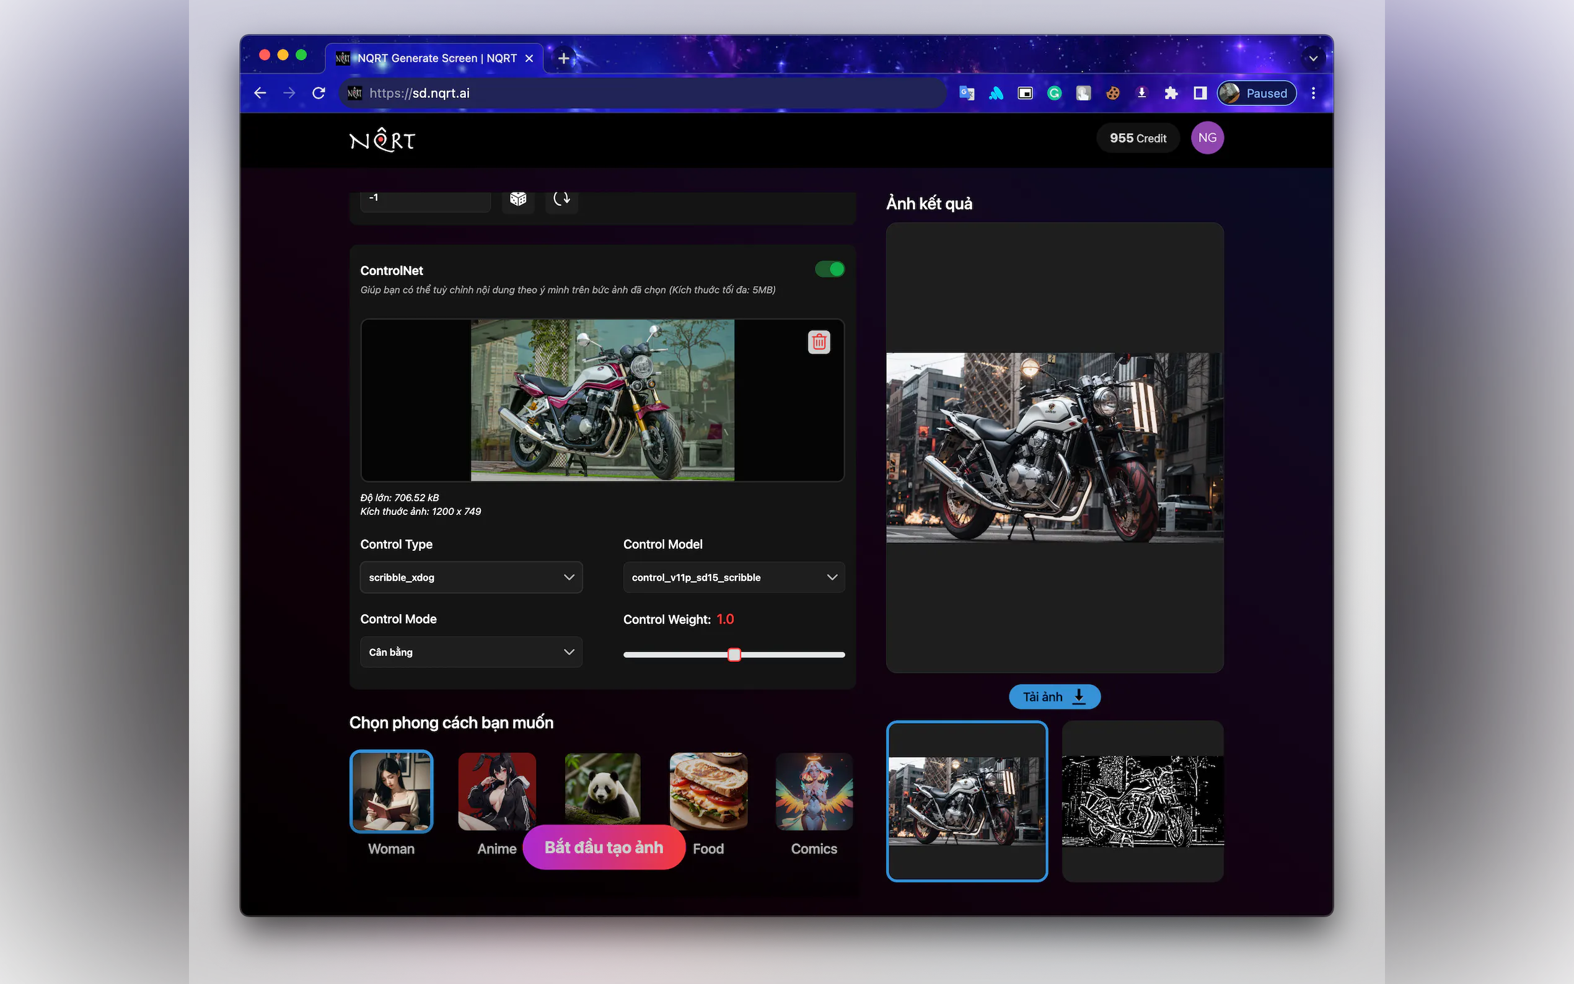The height and width of the screenshot is (984, 1574).
Task: Click the Extensions puzzle piece icon
Action: pos(1171,93)
